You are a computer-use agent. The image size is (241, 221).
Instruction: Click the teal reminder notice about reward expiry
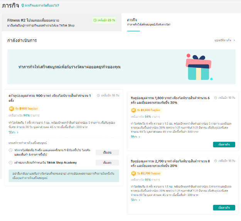click(x=64, y=176)
